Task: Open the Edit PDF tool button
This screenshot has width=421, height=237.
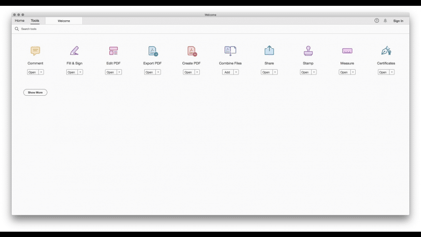Action: click(x=111, y=72)
